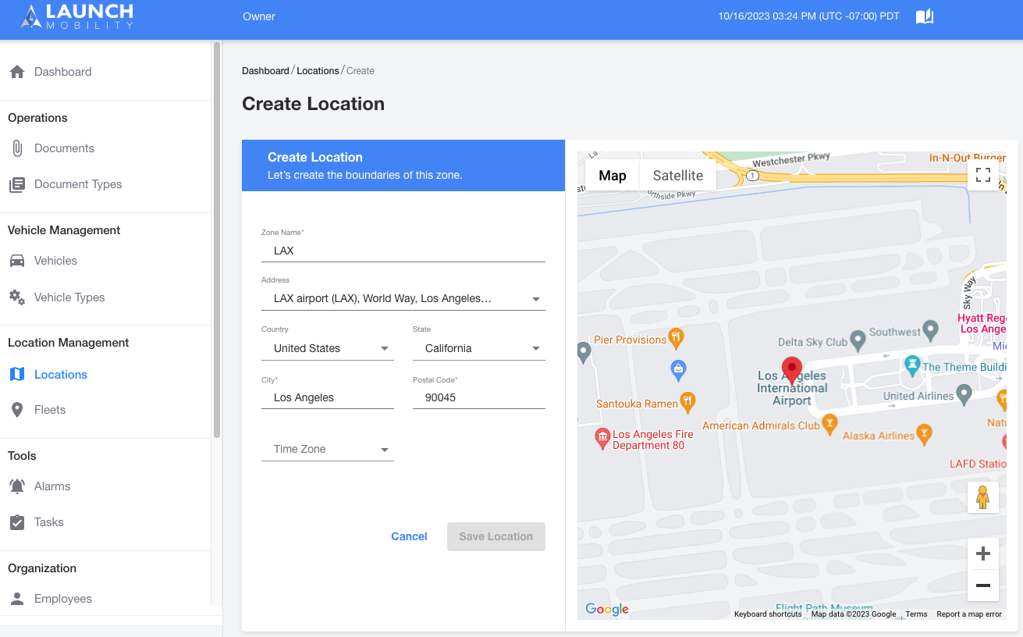Viewport: 1023px width, 637px height.
Task: Click the sidebar vertical scrollbar
Action: [217, 240]
